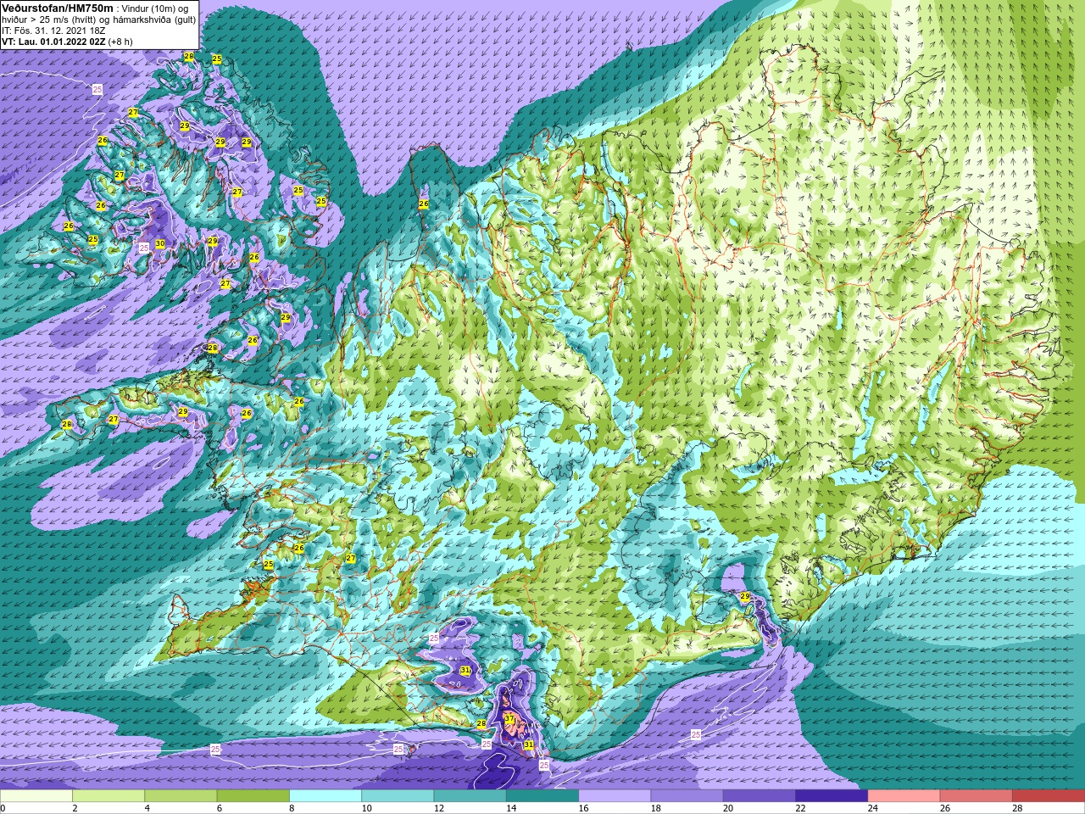The image size is (1085, 814).
Task: Click the 18–20 m/s purple legend band
Action: click(x=687, y=796)
